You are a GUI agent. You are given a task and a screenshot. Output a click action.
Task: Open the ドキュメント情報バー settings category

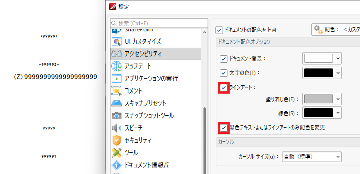156,165
